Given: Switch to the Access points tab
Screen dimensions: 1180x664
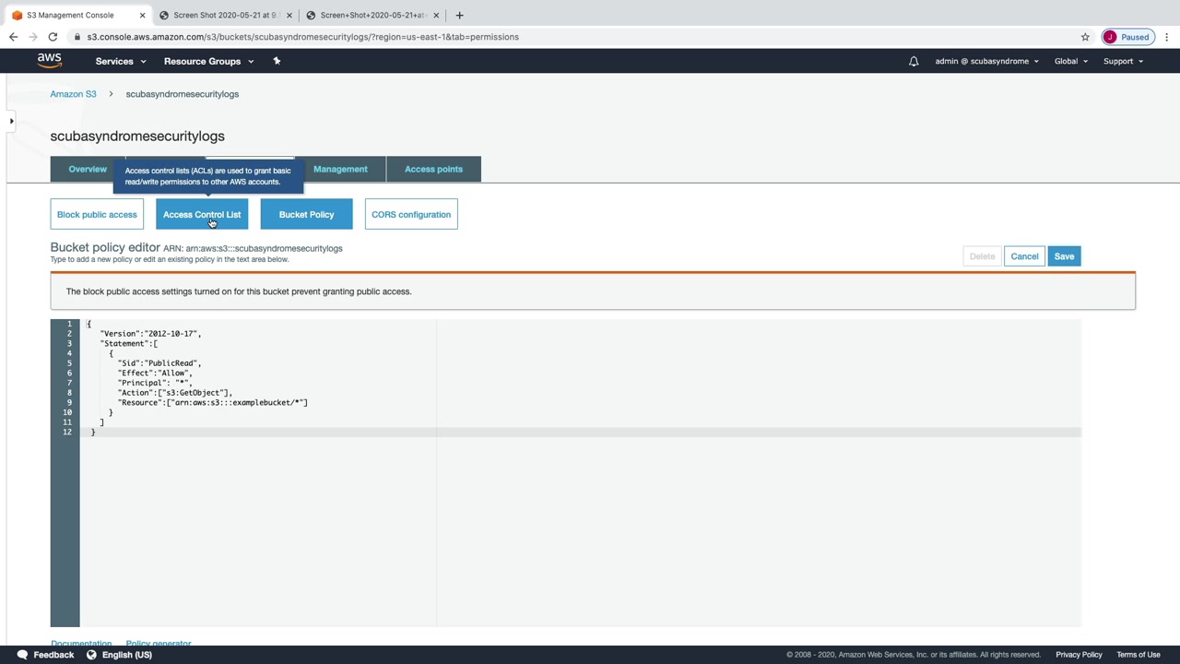Looking at the screenshot, I should pyautogui.click(x=433, y=169).
